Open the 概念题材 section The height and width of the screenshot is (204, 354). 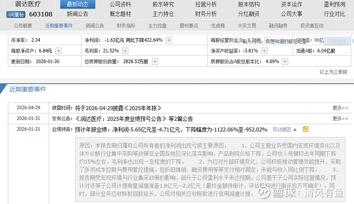(x=120, y=14)
